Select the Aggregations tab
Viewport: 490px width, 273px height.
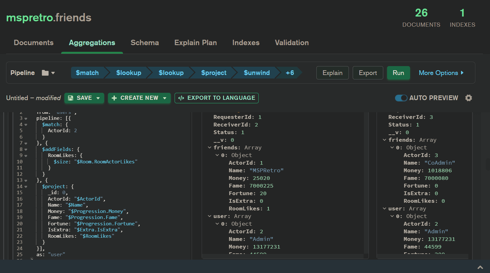coord(92,43)
